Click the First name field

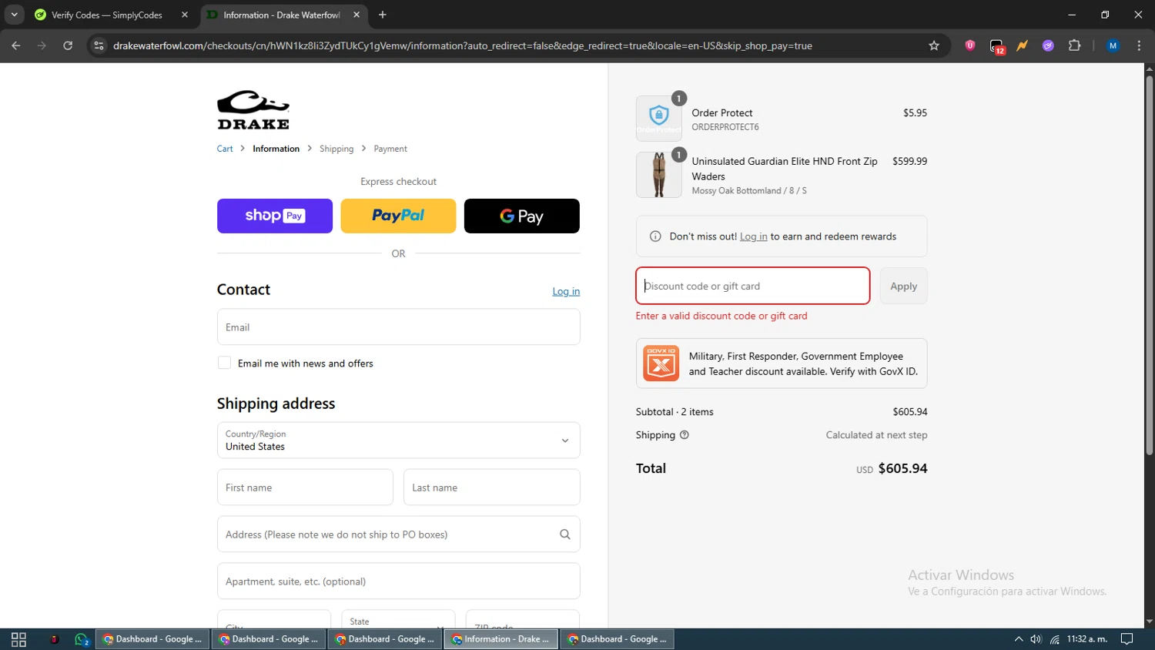(305, 487)
